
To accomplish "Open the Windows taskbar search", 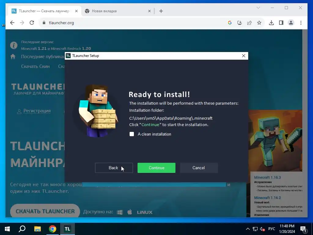I will (22, 229).
